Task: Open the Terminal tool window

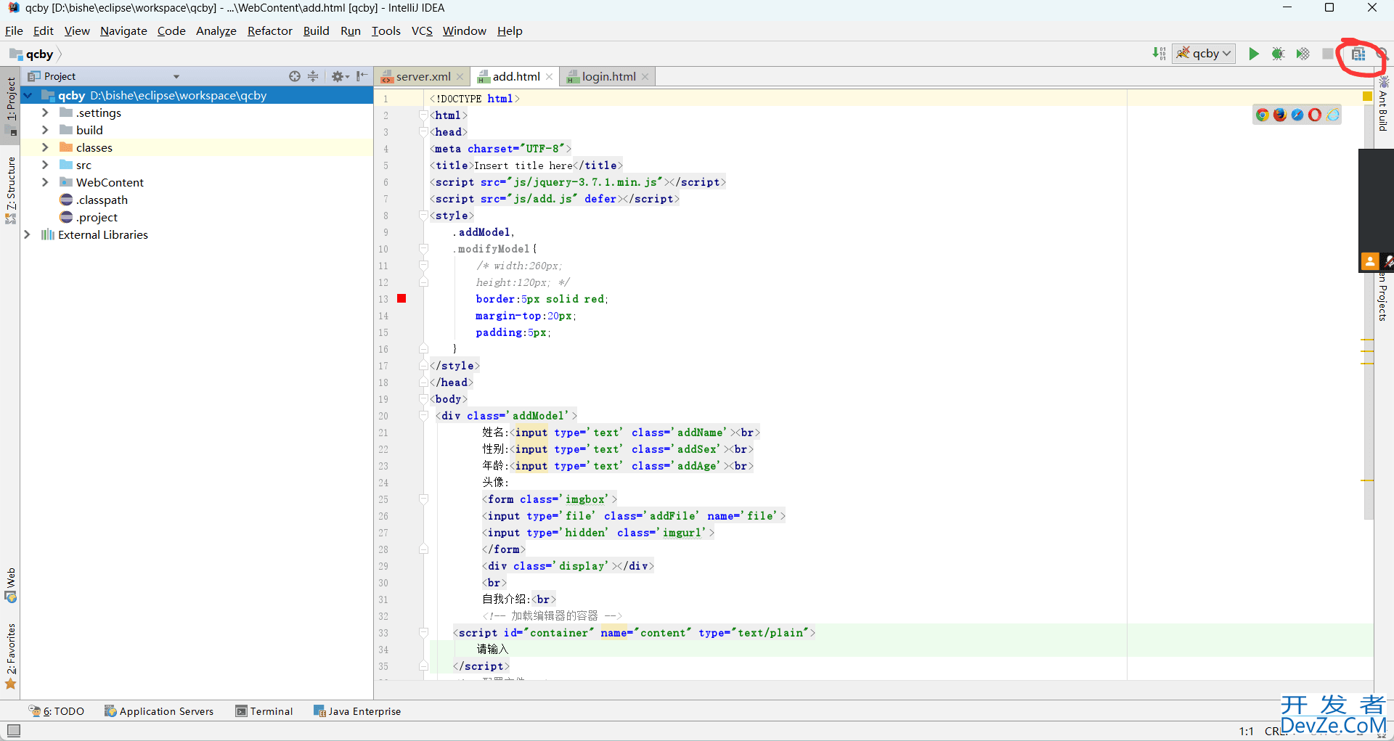Action: click(x=264, y=711)
